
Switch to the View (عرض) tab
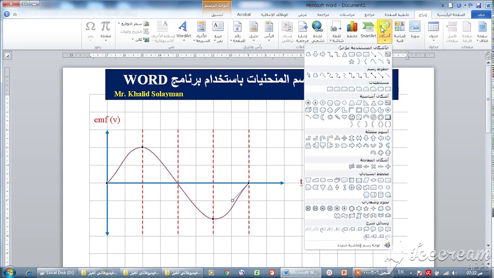[x=303, y=15]
